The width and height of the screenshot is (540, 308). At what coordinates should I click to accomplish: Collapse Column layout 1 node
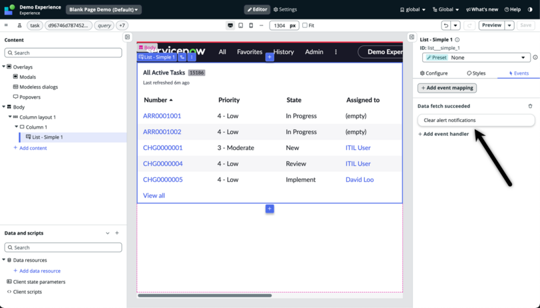(10, 117)
